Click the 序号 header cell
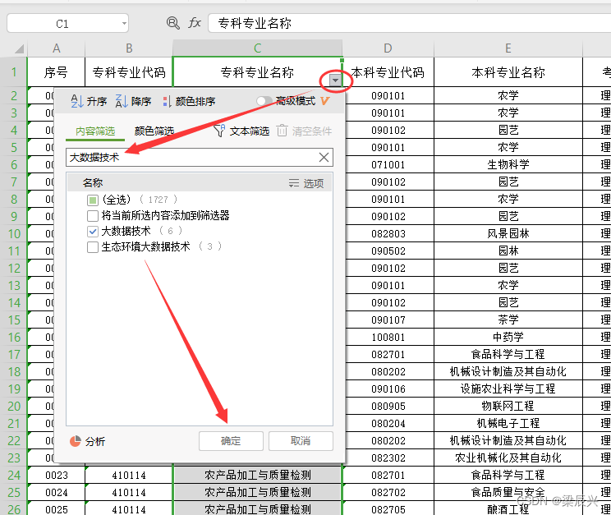Viewport: 611px width, 515px height. (56, 72)
